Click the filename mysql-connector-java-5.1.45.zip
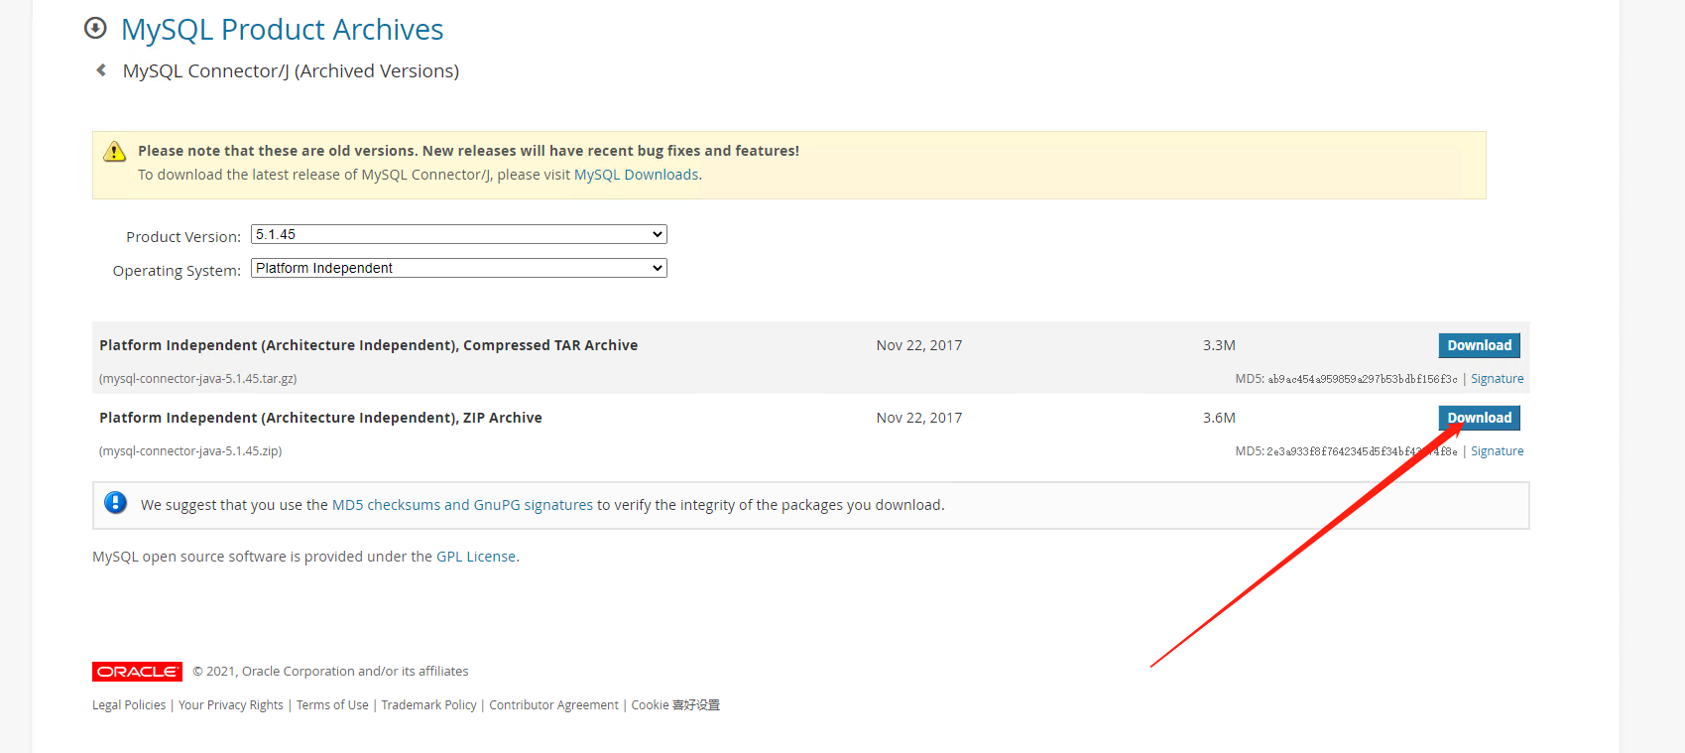Viewport: 1685px width, 753px height. point(190,451)
